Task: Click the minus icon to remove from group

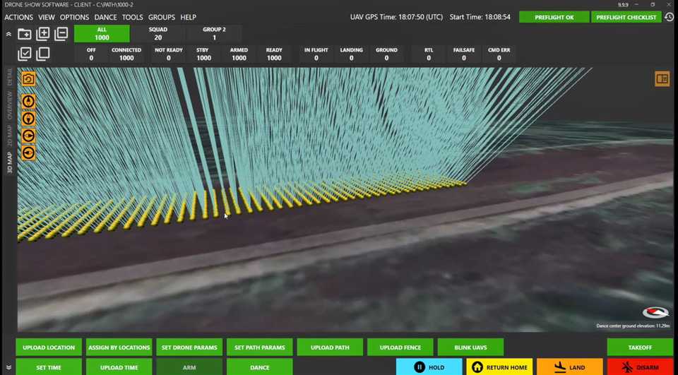Action: [x=61, y=34]
